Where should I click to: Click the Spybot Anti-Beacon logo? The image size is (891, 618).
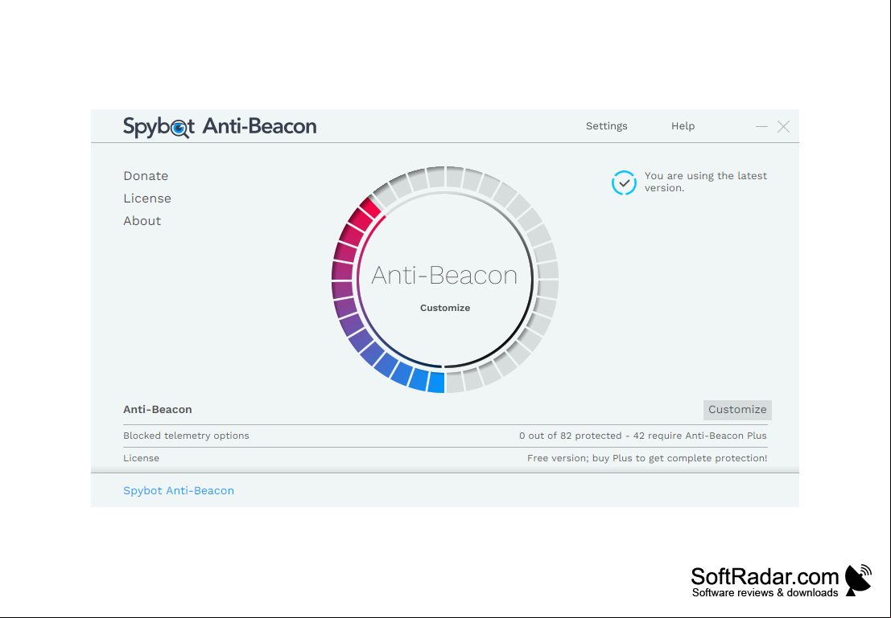(x=220, y=126)
